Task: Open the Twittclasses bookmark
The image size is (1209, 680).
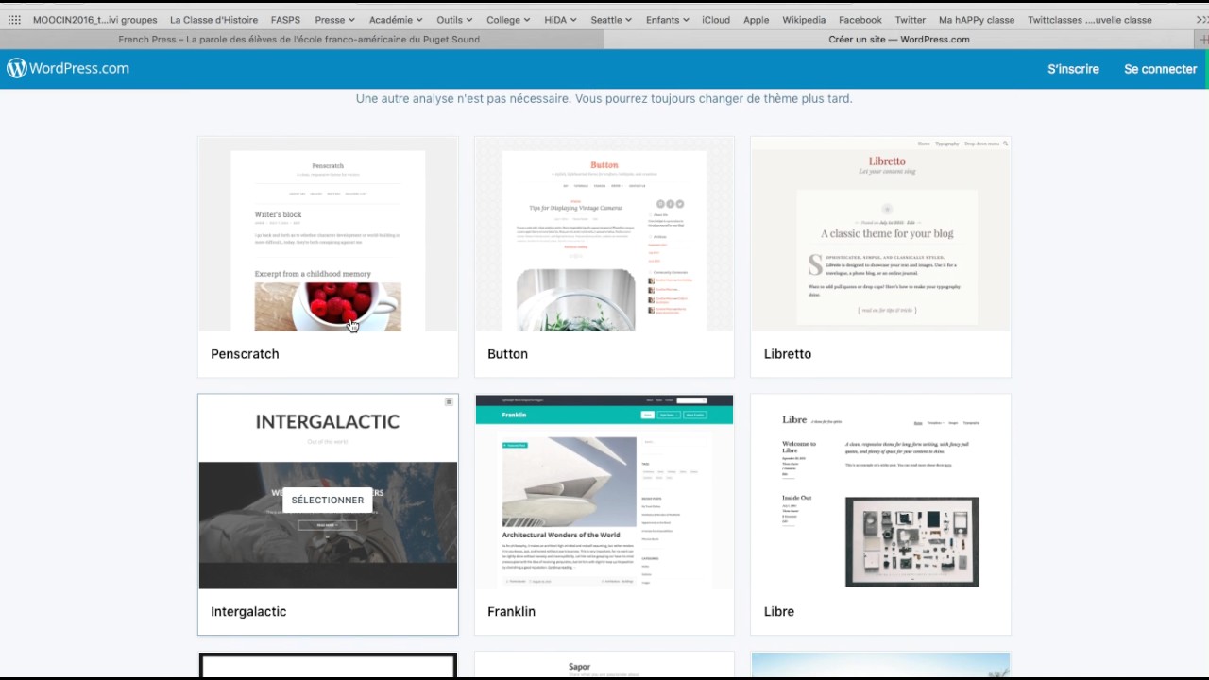Action: click(x=1090, y=20)
